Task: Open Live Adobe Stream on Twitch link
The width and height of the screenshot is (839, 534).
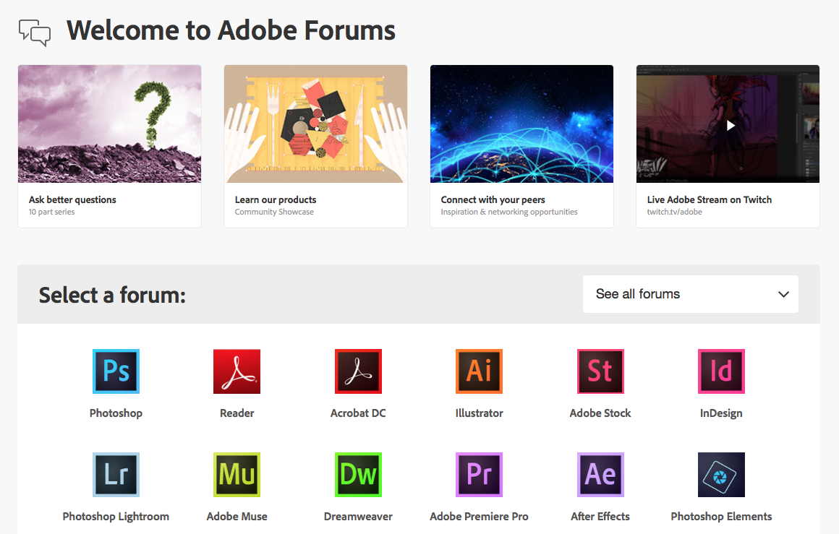Action: tap(710, 199)
